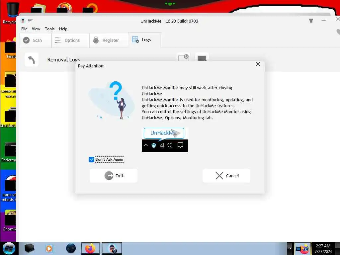Minimize the UnHackMe window

[x=324, y=20]
